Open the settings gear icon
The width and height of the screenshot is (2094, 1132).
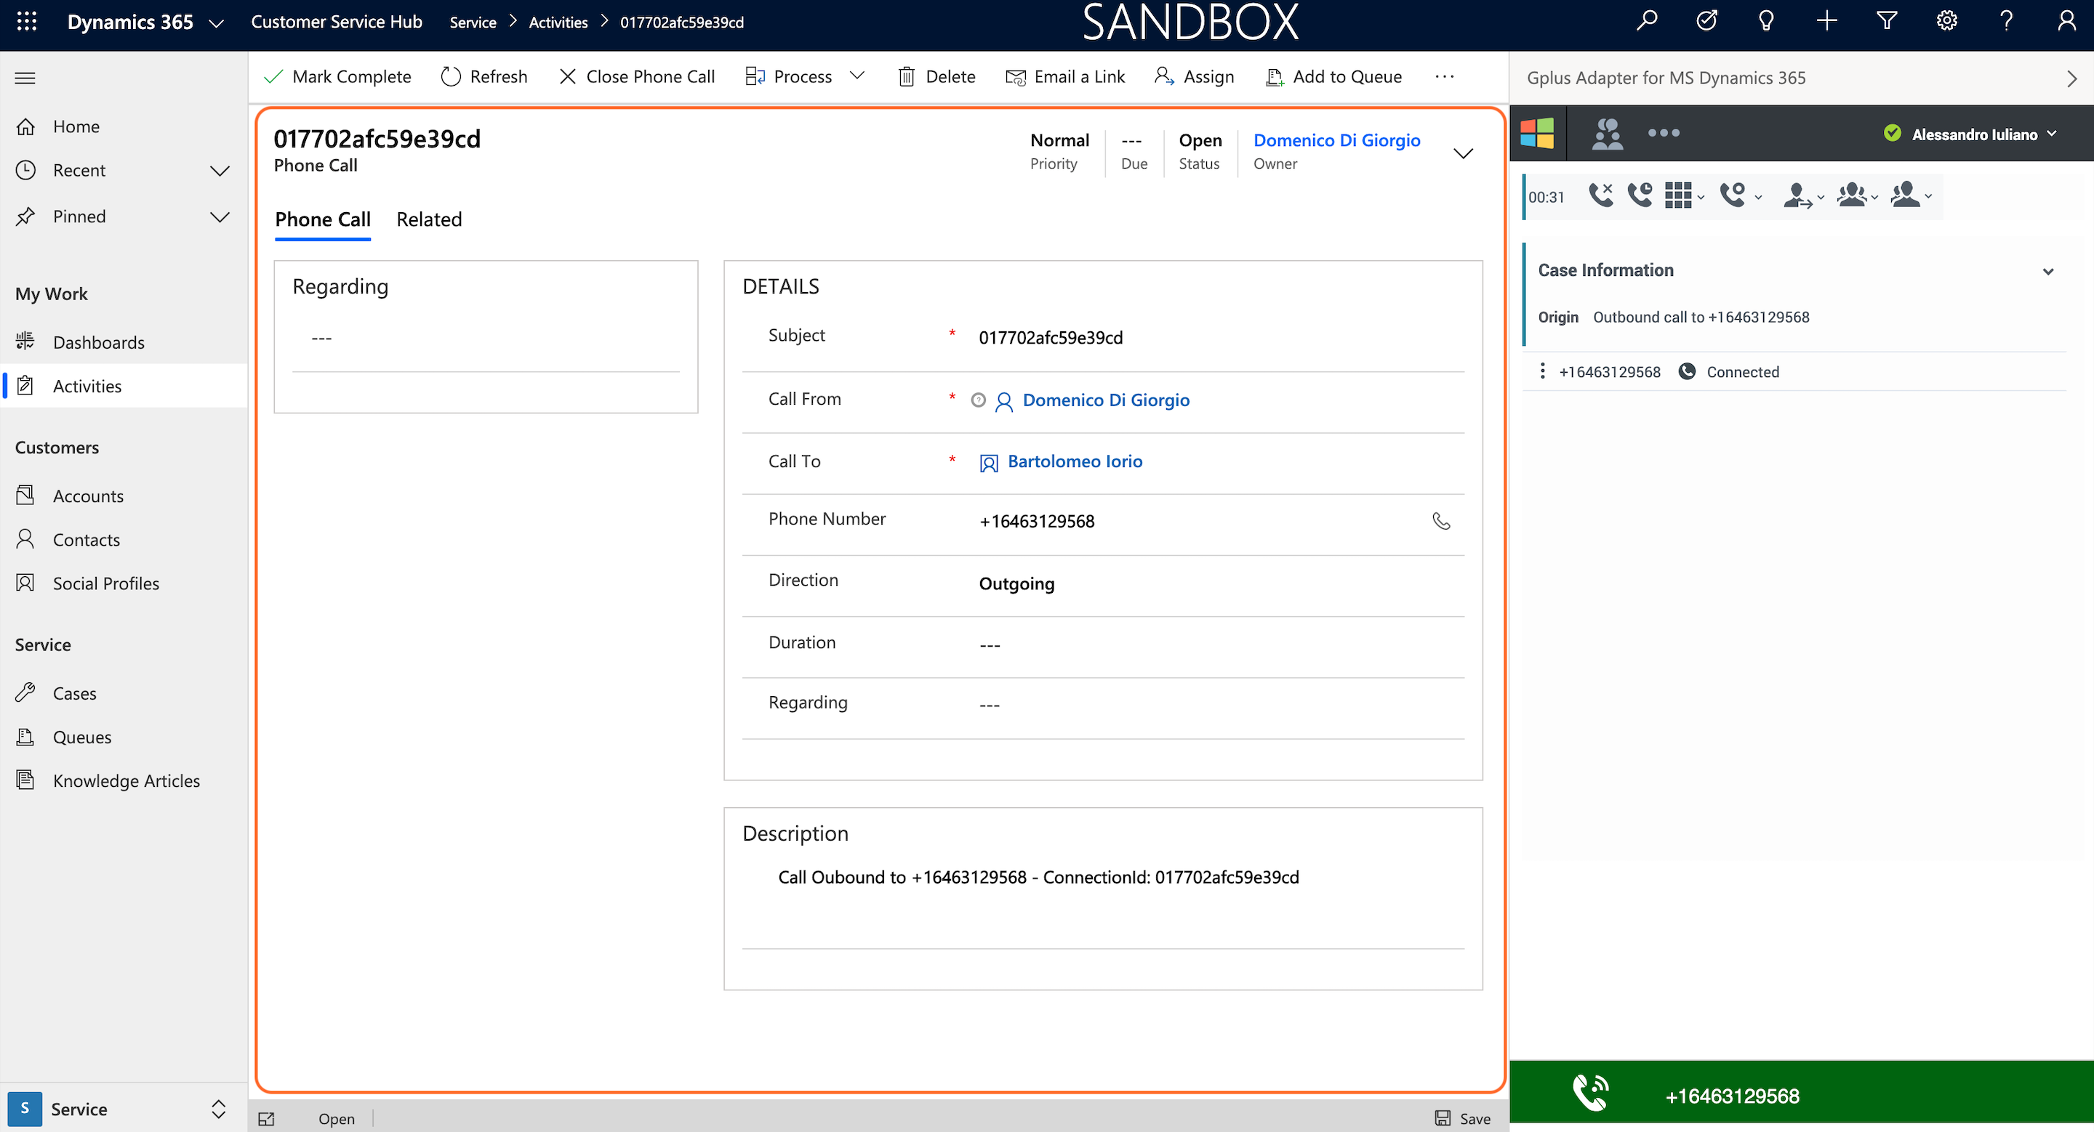coord(1946,21)
